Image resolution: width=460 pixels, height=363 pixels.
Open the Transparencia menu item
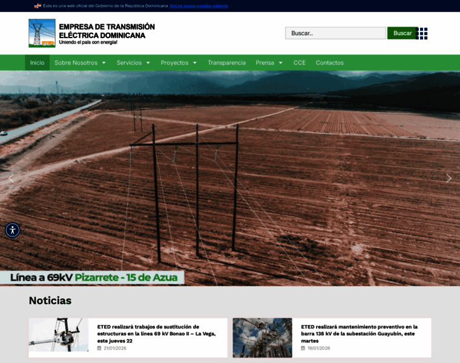click(227, 63)
